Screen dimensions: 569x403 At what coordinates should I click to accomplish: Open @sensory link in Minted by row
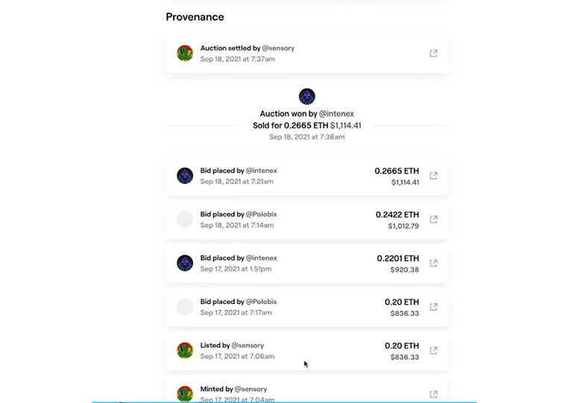pos(251,390)
